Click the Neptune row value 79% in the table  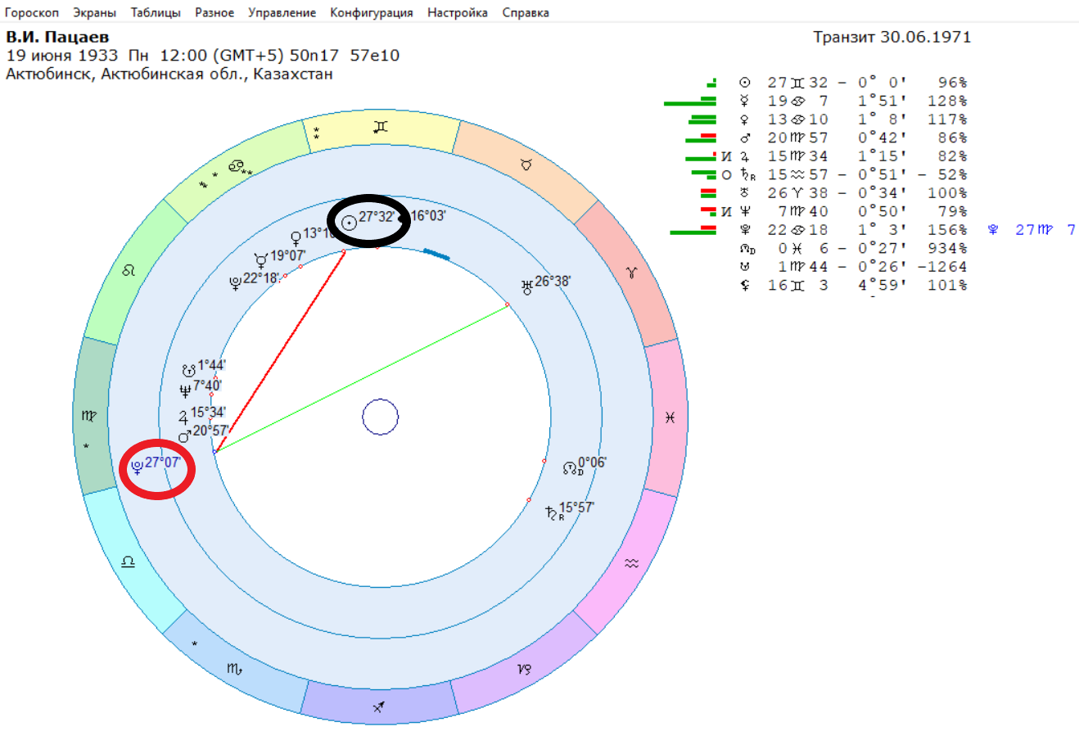pos(952,211)
